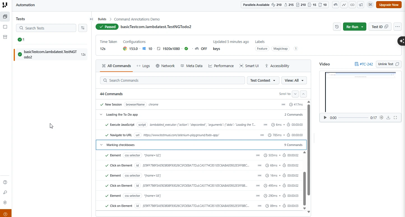Screen dimensions: 405x217
Task: Go to Builds breadcrumb
Action: tap(102, 19)
